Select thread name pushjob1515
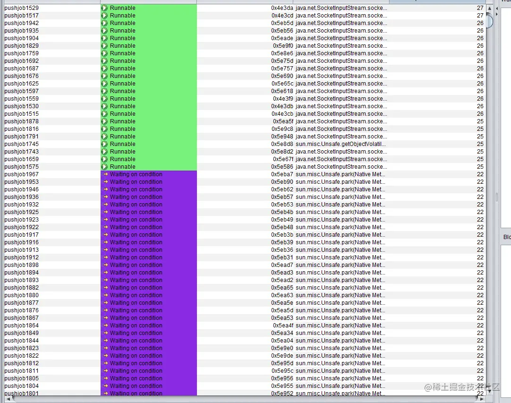 [x=22, y=114]
